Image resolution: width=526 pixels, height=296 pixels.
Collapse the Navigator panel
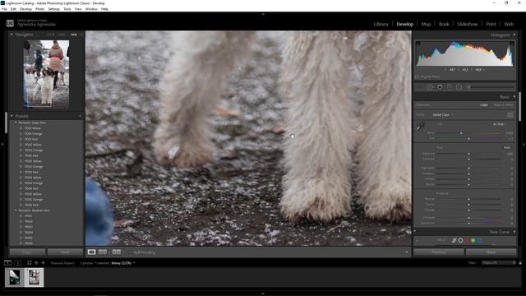pyautogui.click(x=12, y=35)
